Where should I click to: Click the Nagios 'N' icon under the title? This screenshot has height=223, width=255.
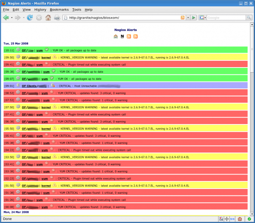[122, 37]
